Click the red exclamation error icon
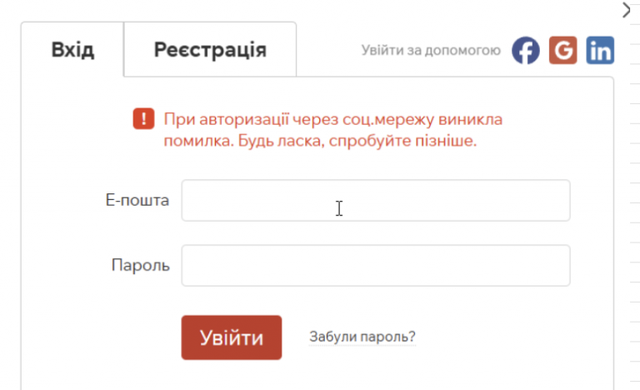640x390 pixels. 143,118
